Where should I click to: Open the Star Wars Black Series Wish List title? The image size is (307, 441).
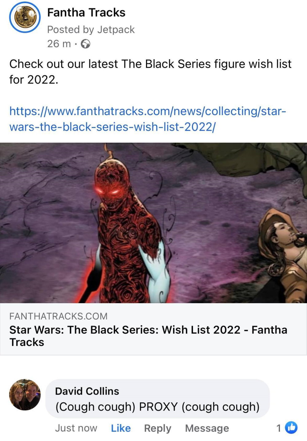(x=148, y=336)
